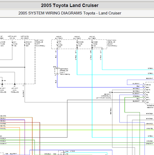Select pin number '20' on BLK/WHT wire

click(x=143, y=101)
